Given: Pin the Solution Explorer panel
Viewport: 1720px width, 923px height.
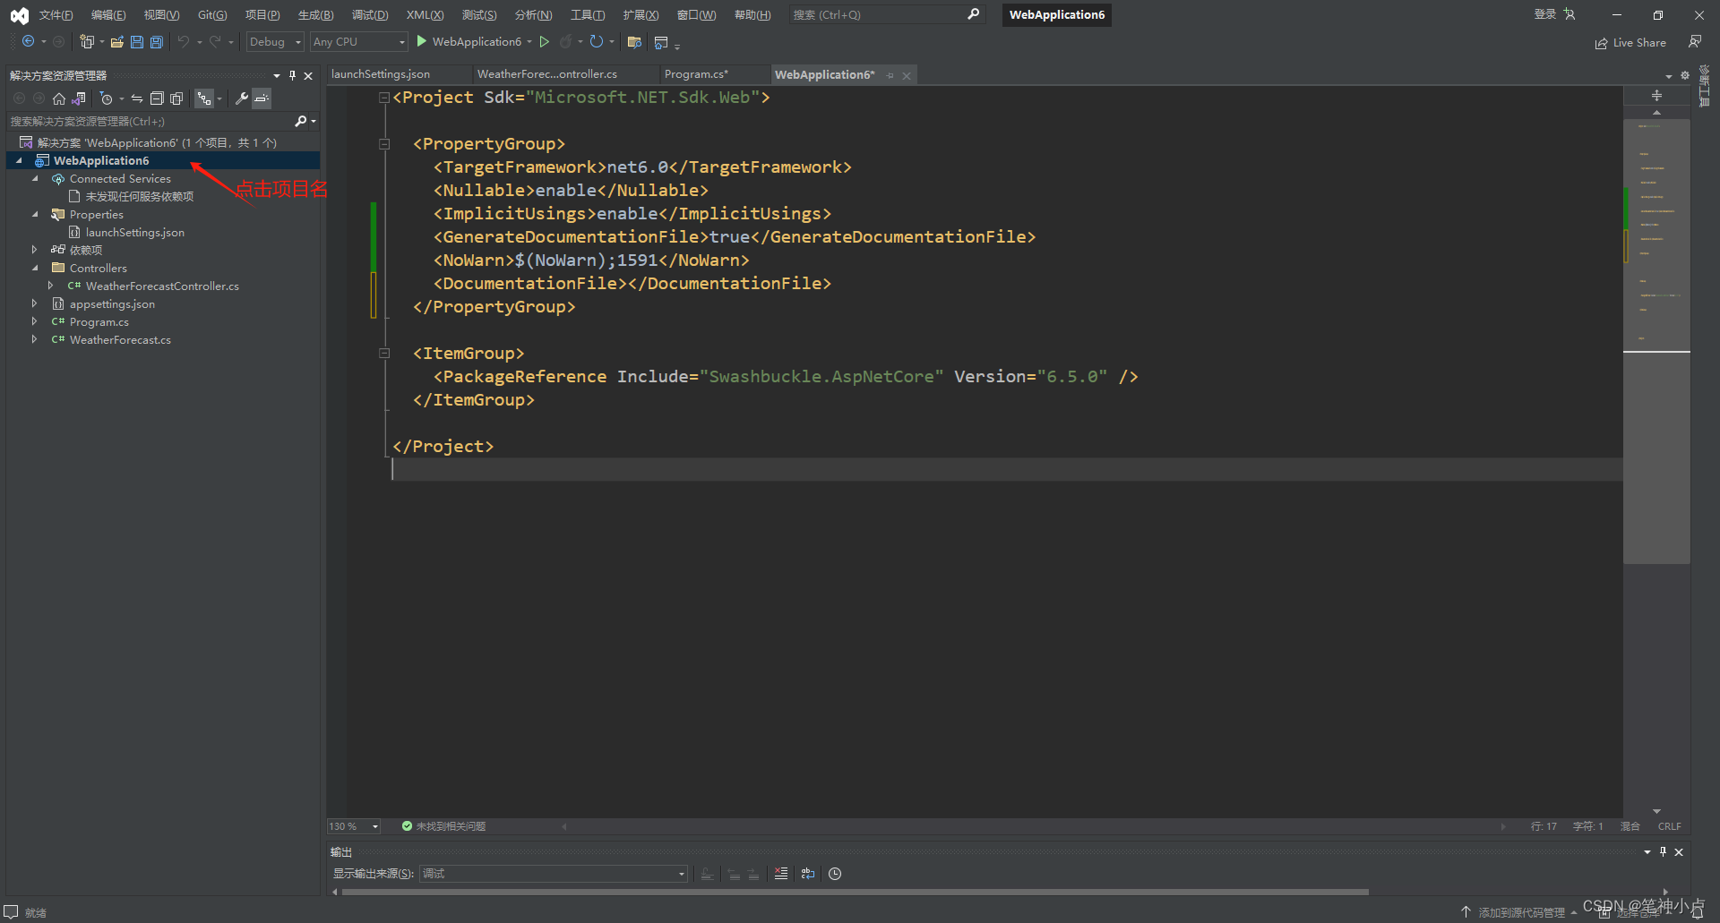Looking at the screenshot, I should 291,75.
